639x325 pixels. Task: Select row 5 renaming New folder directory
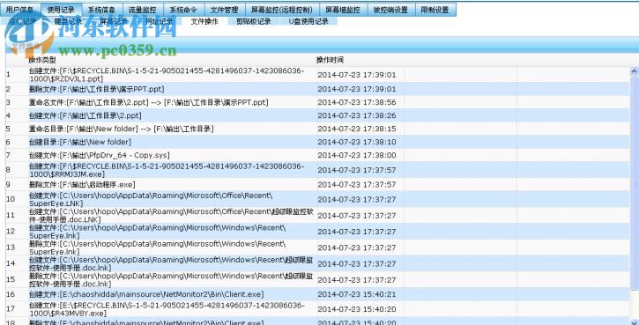(x=317, y=129)
